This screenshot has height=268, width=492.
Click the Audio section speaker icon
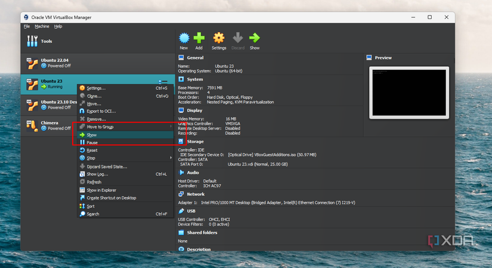point(181,172)
